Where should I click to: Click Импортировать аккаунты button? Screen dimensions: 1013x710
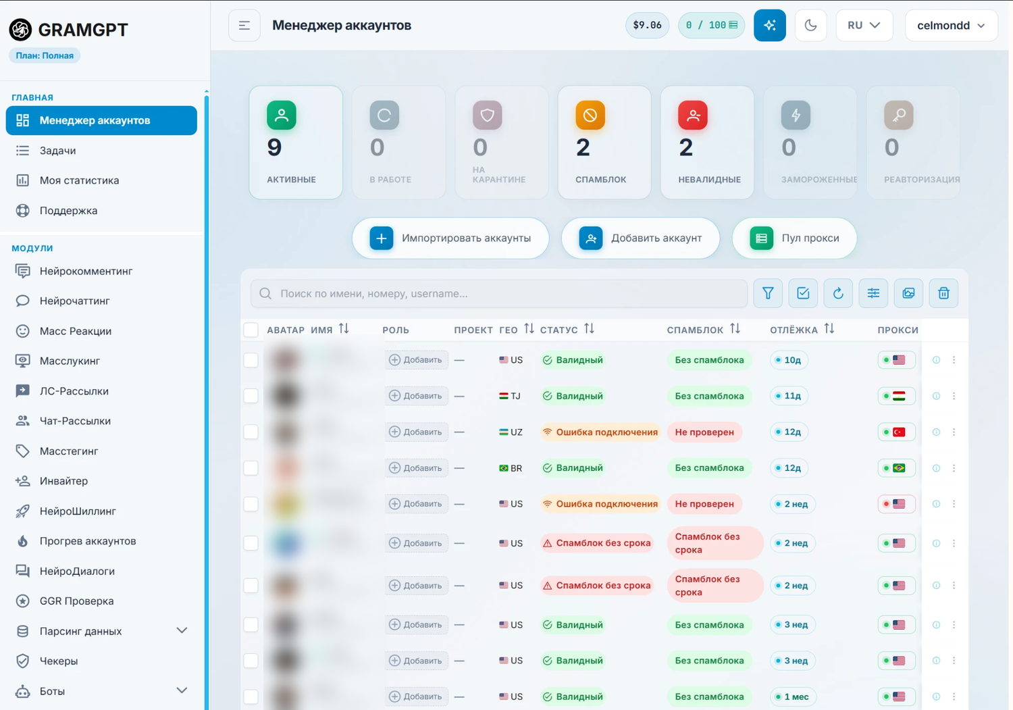pyautogui.click(x=450, y=238)
